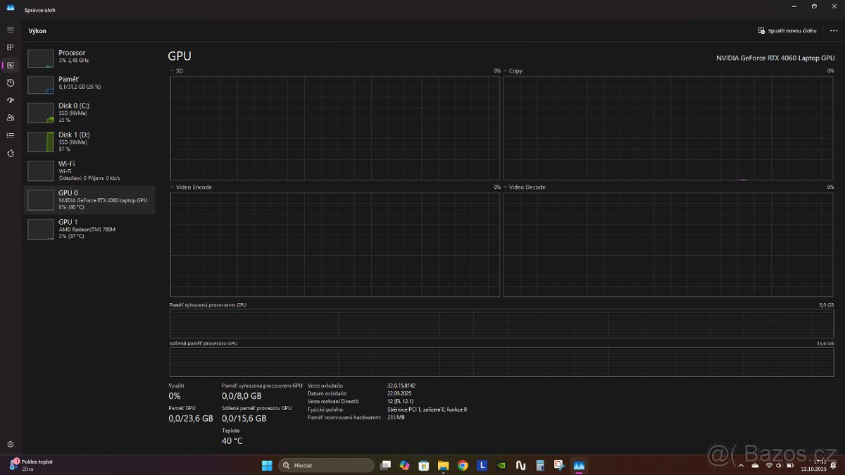Select Paměť in the performance list

pos(89,84)
